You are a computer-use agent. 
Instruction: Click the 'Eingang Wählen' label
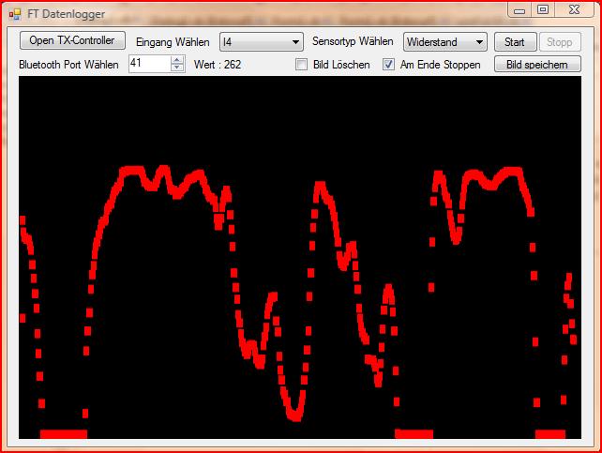[x=173, y=42]
